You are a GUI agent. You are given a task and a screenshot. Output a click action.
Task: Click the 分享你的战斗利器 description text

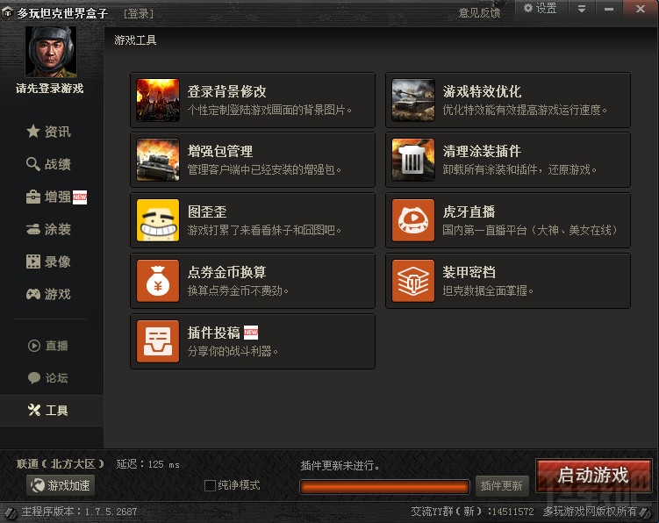pyautogui.click(x=233, y=351)
